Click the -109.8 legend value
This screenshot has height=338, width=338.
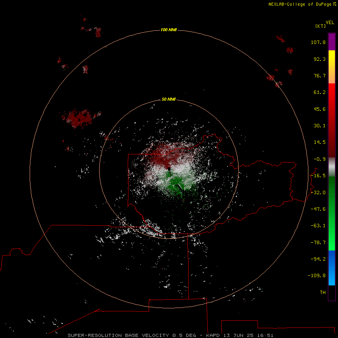click(x=317, y=276)
